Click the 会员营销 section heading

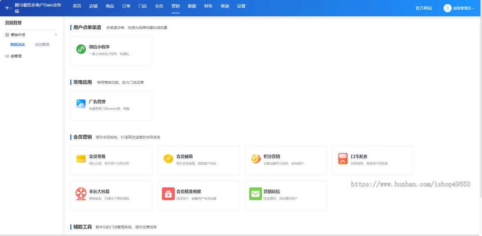click(x=82, y=137)
